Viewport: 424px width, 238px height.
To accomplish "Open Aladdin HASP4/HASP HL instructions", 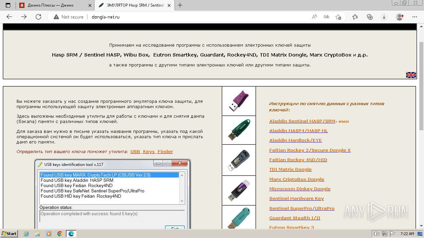I will tap(298, 131).
